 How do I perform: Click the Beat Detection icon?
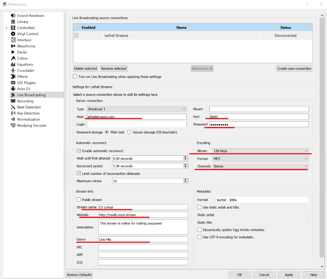pyautogui.click(x=13, y=107)
